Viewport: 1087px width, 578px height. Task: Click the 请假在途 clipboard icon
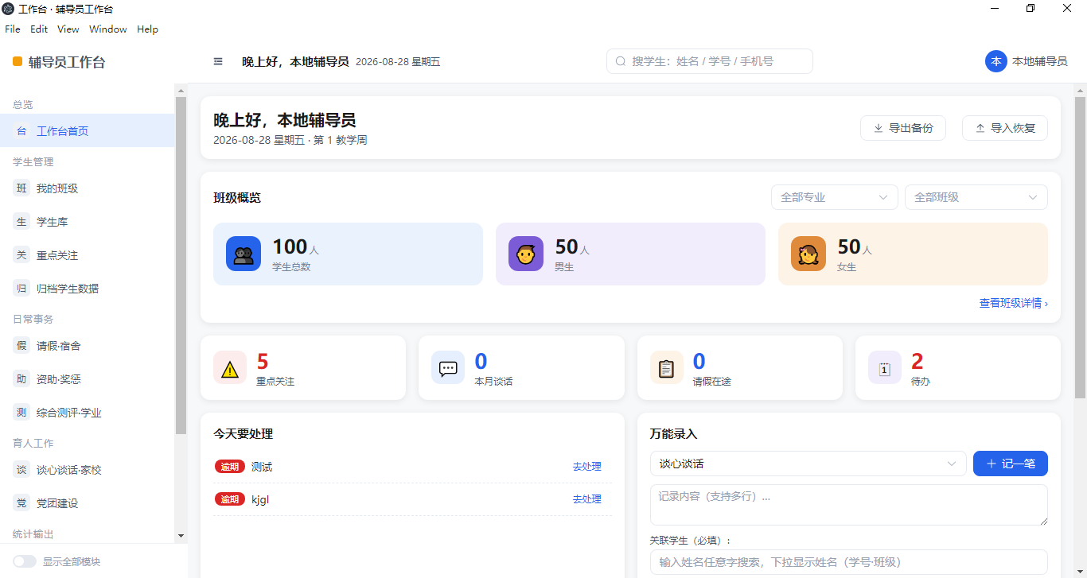(x=667, y=367)
